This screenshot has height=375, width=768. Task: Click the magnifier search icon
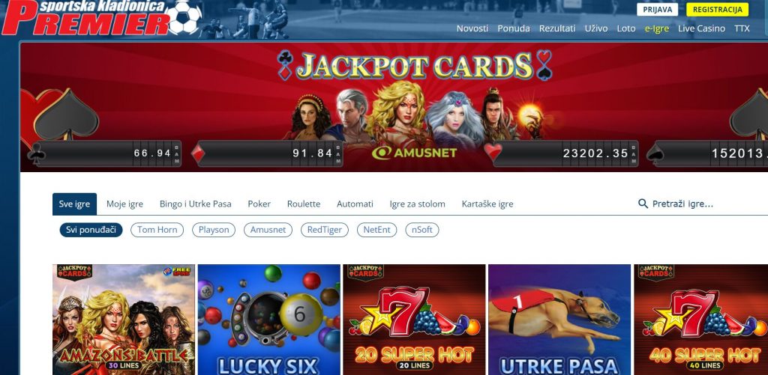643,204
